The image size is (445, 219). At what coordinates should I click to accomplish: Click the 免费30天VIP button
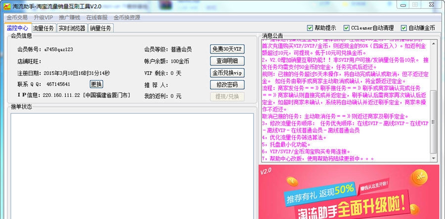click(x=227, y=49)
